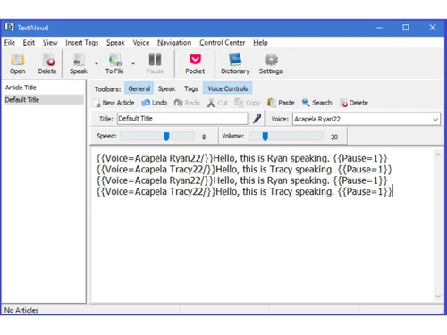This screenshot has height=335, width=447.
Task: Click the Speed slider thumb
Action: (x=166, y=137)
